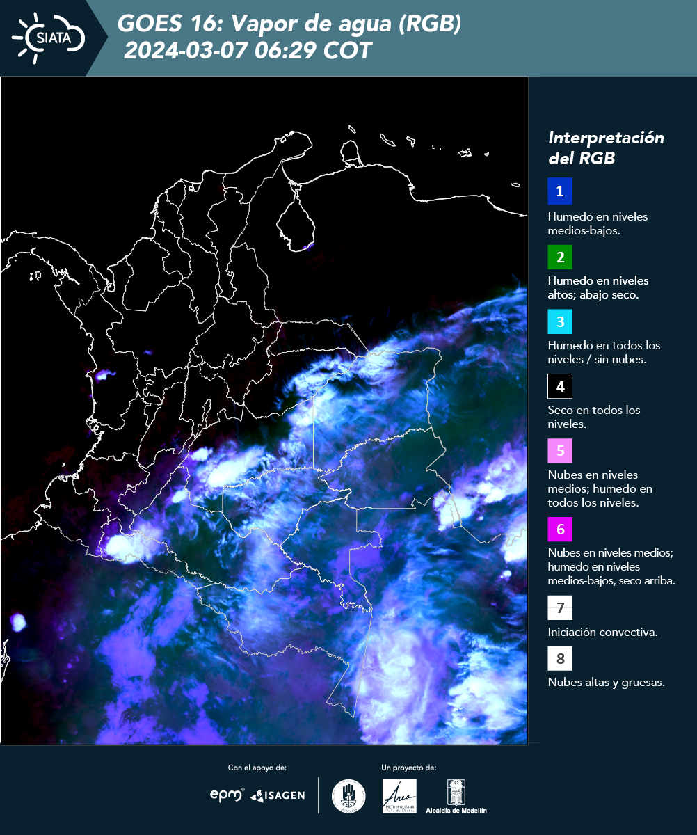Click the title 'GOES 16: Vapor de agua (RGB)'
Viewport: 697px width, 835px height.
tap(289, 24)
